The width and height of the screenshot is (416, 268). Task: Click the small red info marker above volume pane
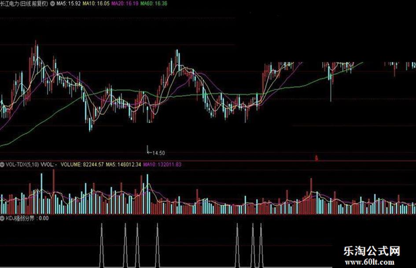[x=316, y=158]
